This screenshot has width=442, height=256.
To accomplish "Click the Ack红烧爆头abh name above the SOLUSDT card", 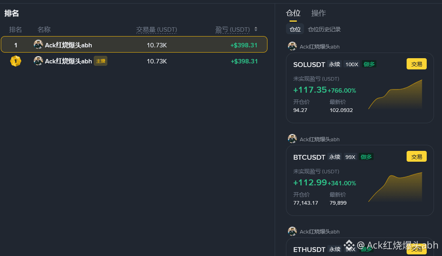I will (319, 47).
